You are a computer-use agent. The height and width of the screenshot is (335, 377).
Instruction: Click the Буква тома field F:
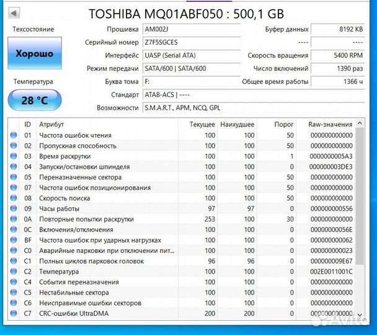point(192,82)
